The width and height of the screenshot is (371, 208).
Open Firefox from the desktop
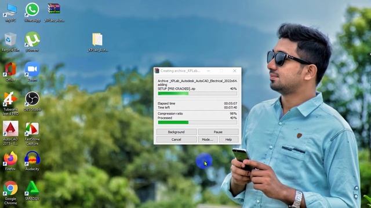10,161
